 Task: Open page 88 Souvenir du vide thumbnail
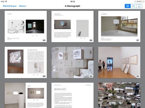(x=26, y=62)
